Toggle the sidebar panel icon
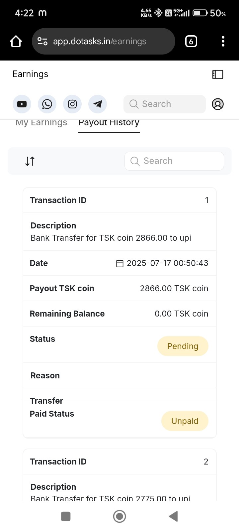 (218, 74)
